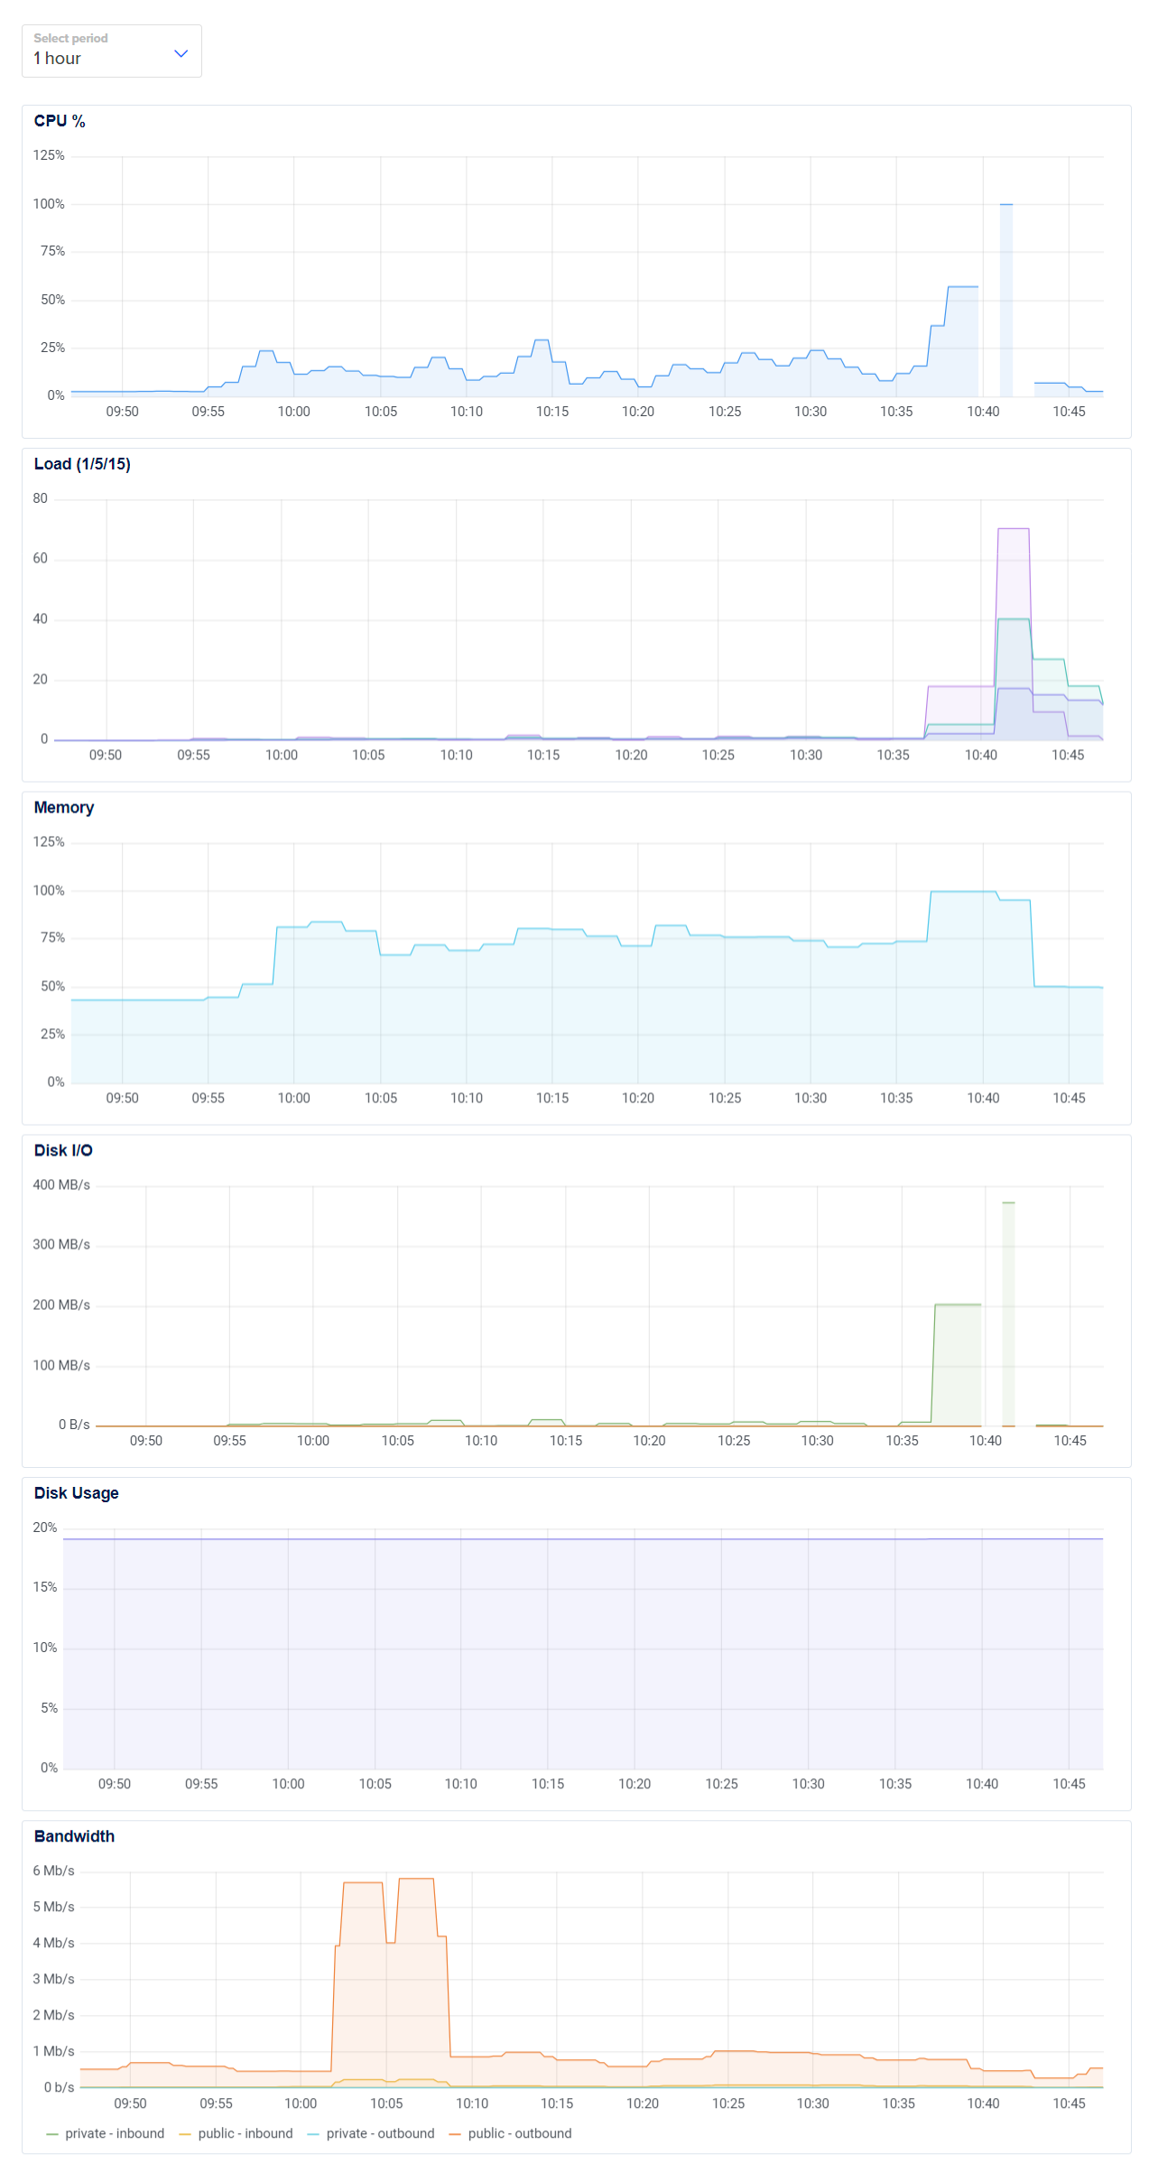Click the 'Load (1/5/15)' chart title
This screenshot has height=2173, width=1158.
click(x=82, y=464)
